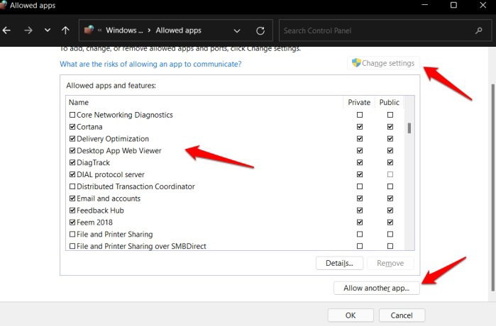496x326 pixels.
Task: Toggle Public checkbox for Cortana
Action: (x=390, y=127)
